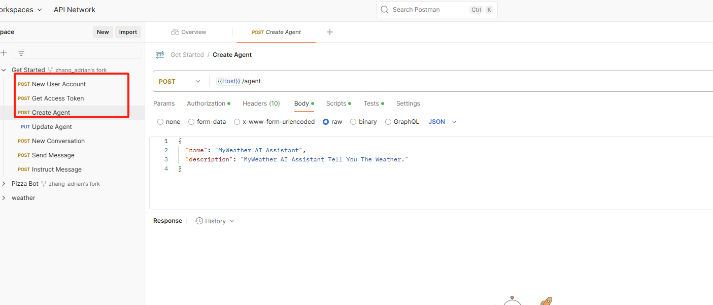Click the Search Postman field
Viewport: 713px width, 305px height.
436,10
